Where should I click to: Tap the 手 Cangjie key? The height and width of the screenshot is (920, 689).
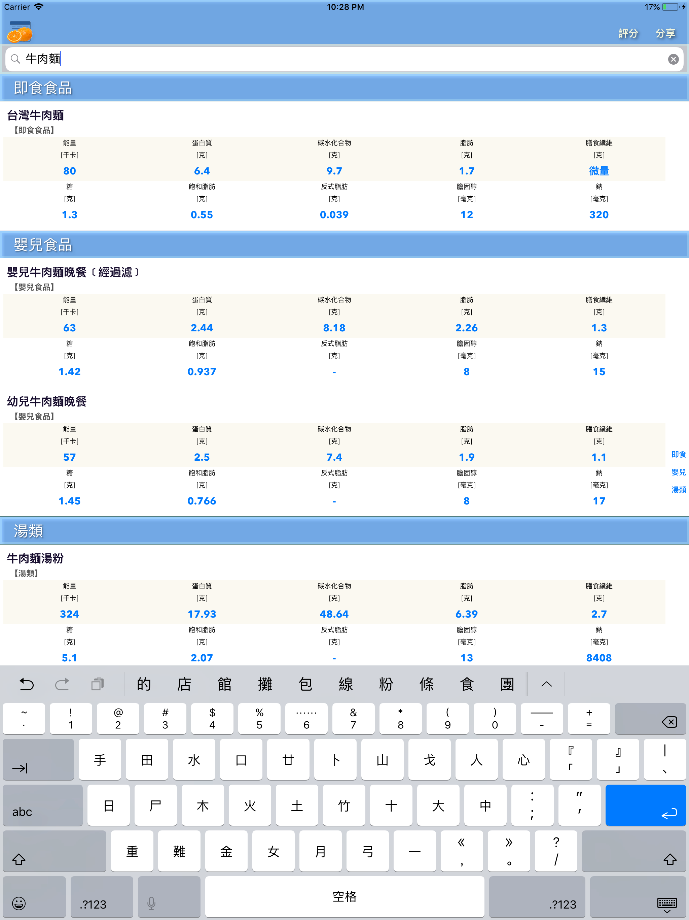(x=100, y=759)
